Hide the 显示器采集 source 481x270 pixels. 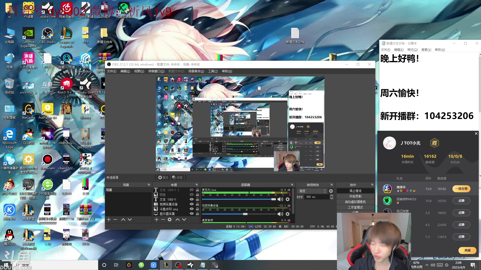[192, 214]
